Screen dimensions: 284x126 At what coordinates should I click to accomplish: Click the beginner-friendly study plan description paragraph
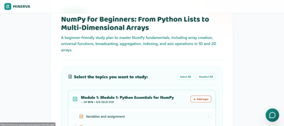138,44
